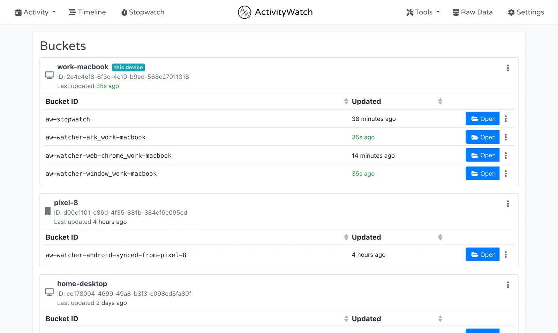Select the home-desktop device name
Viewport: 558px width, 333px height.
click(x=82, y=284)
